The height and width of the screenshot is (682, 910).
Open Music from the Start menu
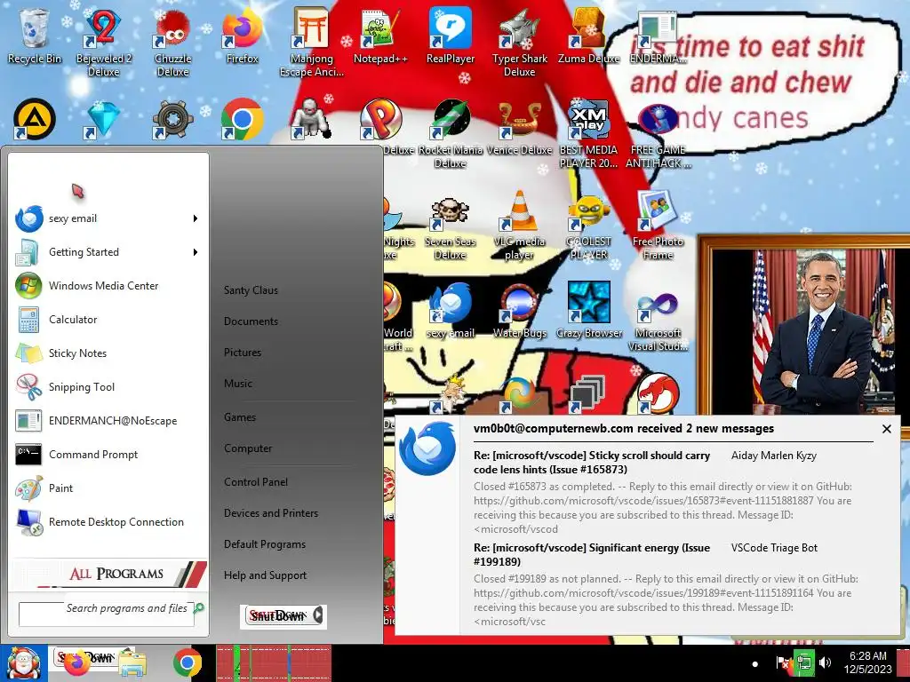tap(238, 384)
